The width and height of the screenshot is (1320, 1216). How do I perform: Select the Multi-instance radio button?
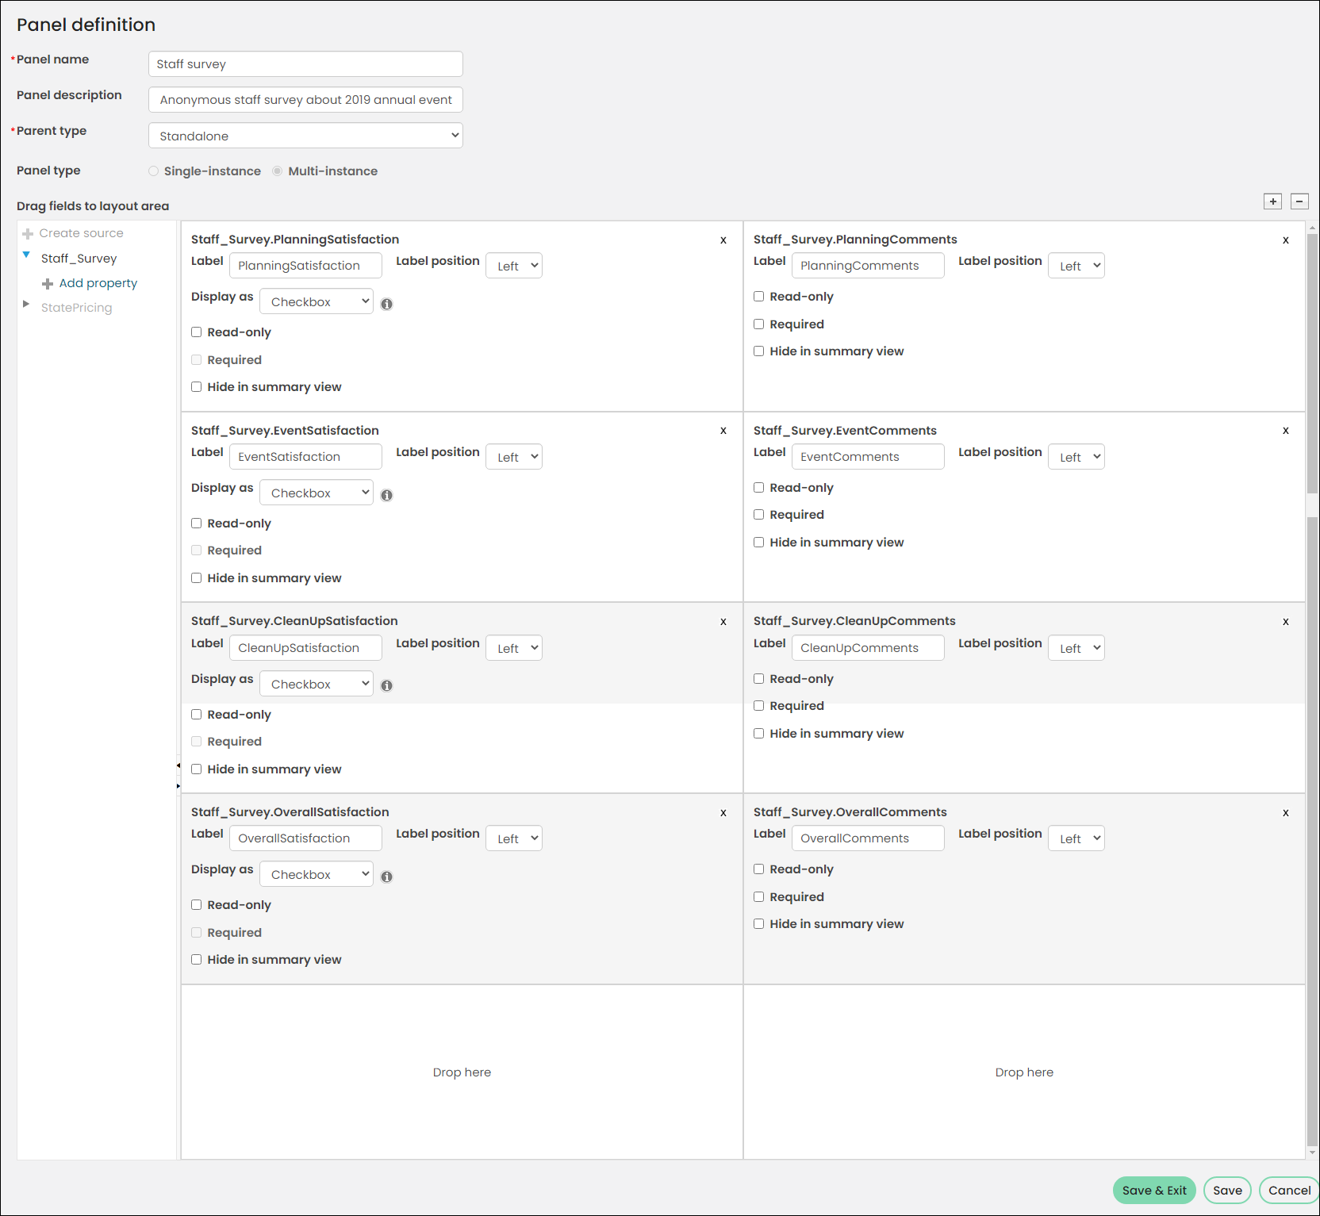coord(278,171)
